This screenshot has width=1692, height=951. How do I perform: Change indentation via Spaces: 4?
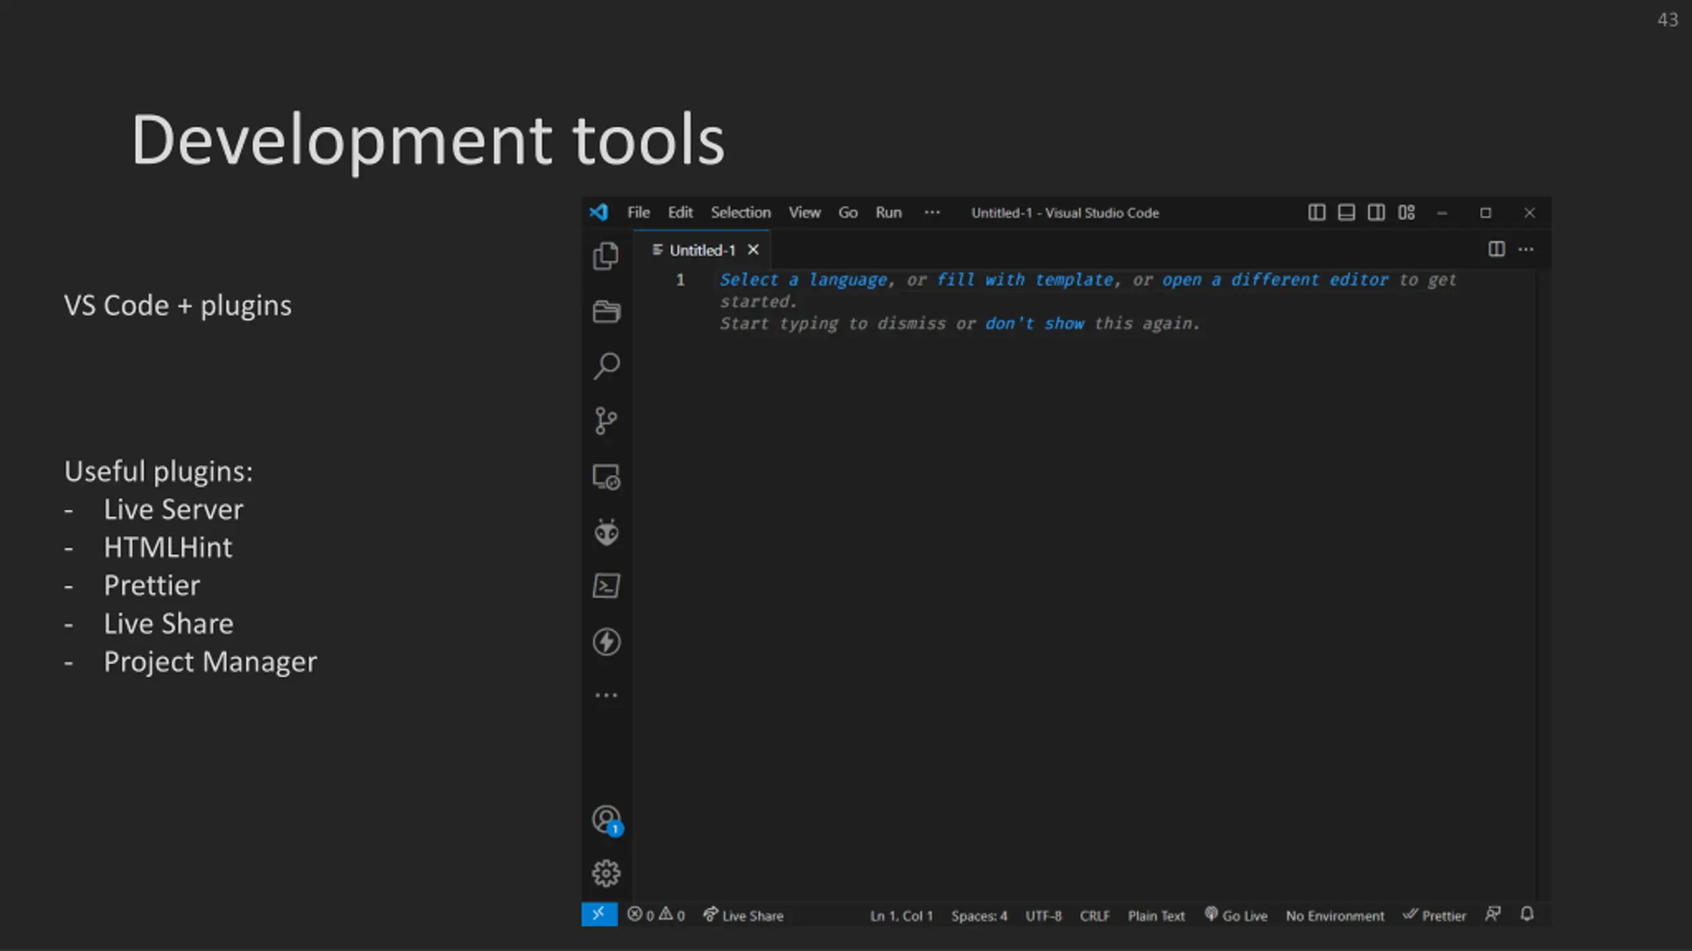pos(979,916)
